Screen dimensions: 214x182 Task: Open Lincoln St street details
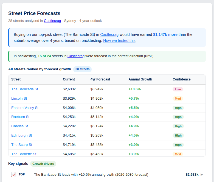click(x=19, y=98)
